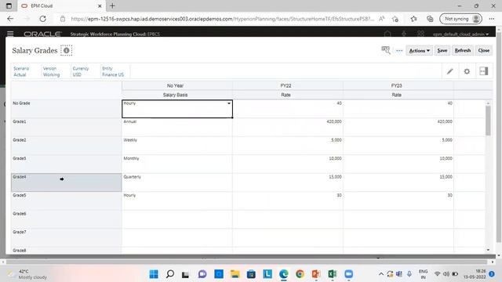Image resolution: width=502 pixels, height=282 pixels.
Task: Open the three-dots more options
Action: coord(399,50)
